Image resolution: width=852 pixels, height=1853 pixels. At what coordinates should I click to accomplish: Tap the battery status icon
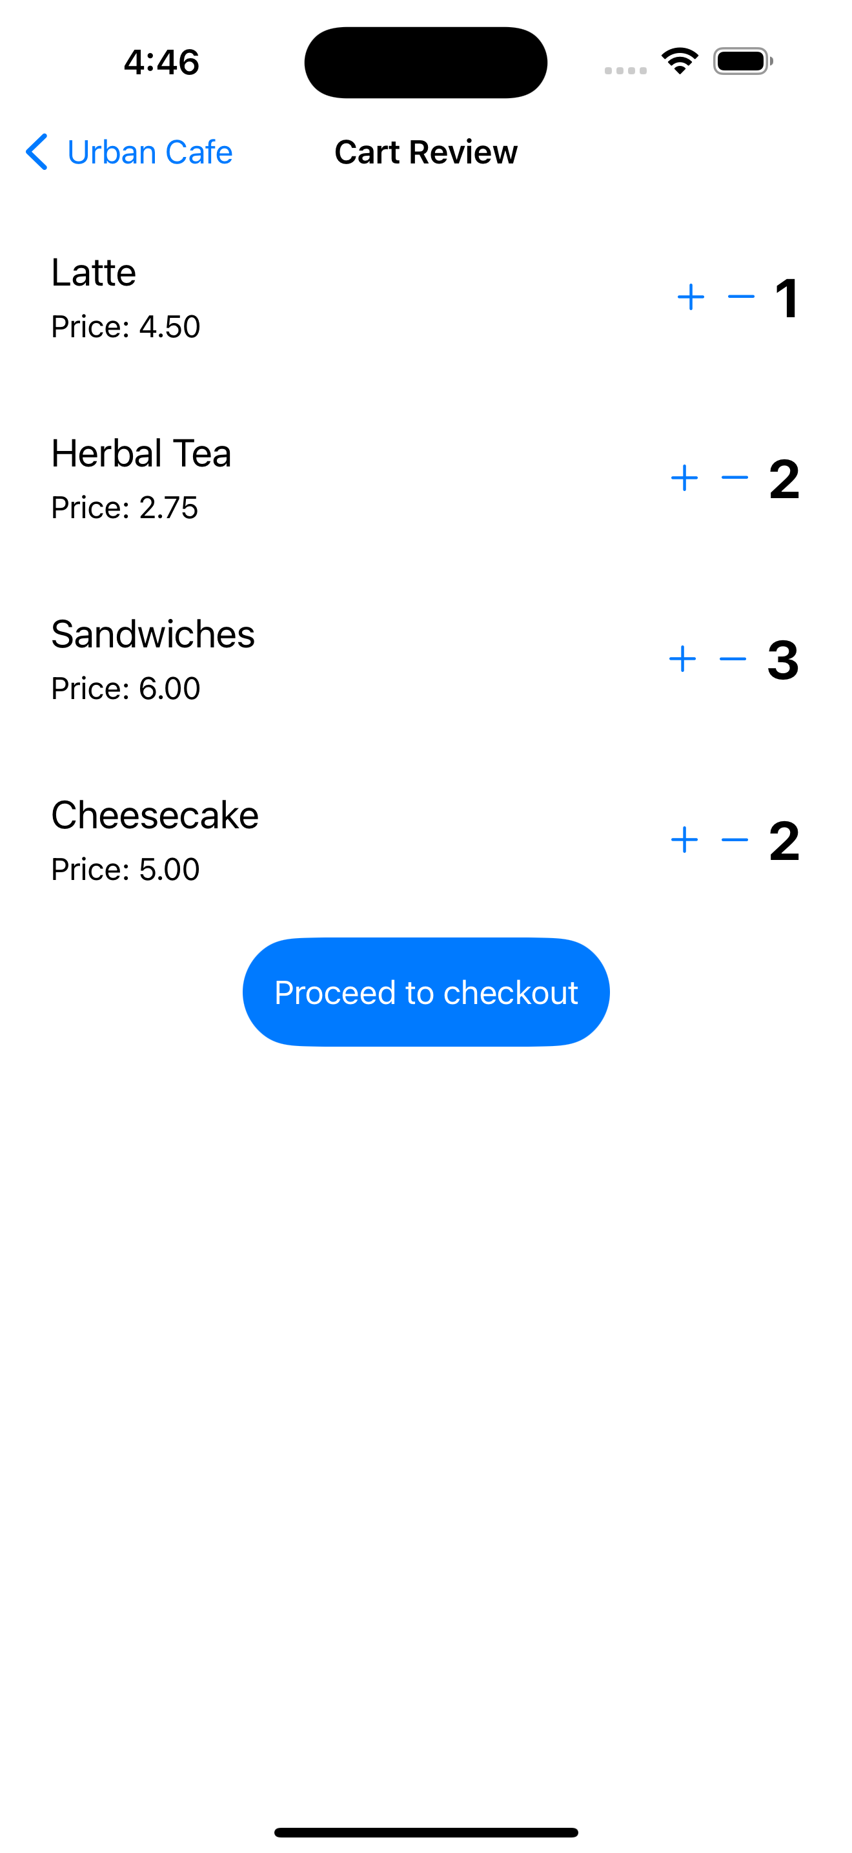click(743, 61)
